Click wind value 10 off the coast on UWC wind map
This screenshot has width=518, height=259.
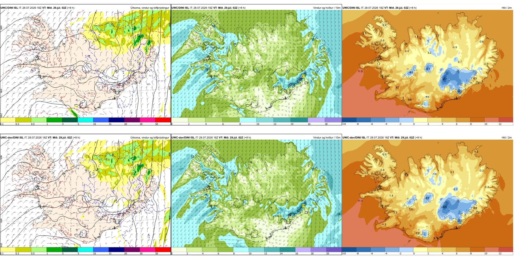click(x=238, y=109)
